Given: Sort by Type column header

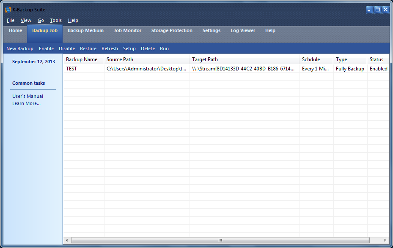Looking at the screenshot, I should click(350, 59).
